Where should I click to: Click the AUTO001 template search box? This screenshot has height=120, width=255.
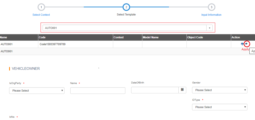124,28
